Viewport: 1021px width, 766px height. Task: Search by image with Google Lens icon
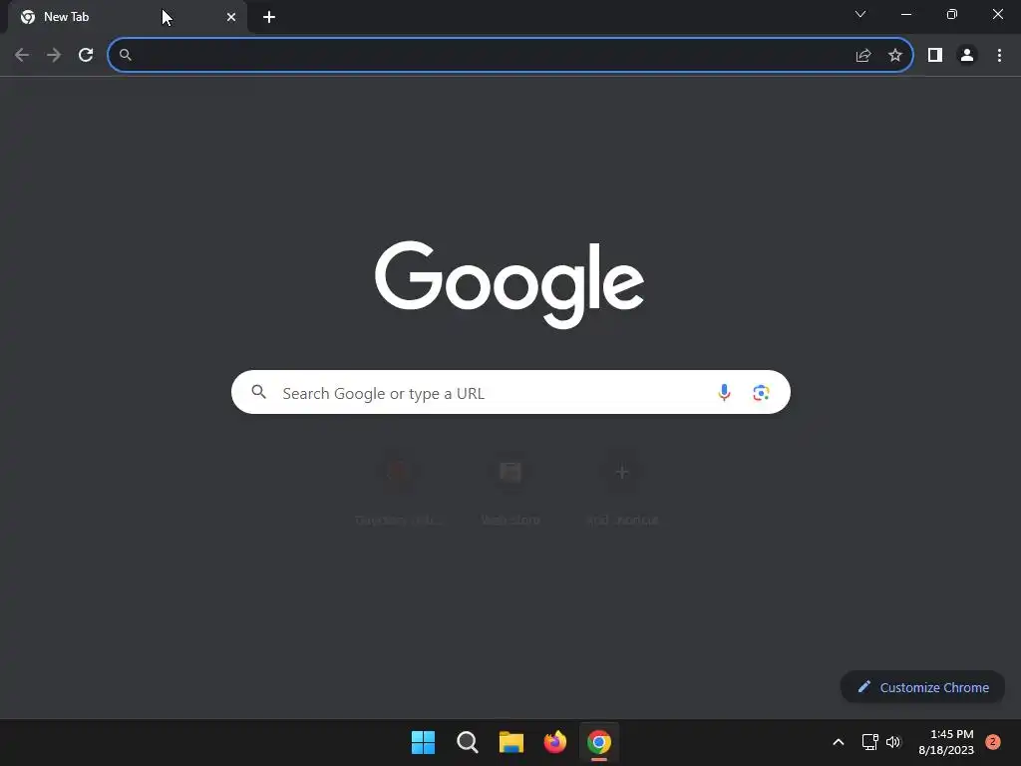761,393
